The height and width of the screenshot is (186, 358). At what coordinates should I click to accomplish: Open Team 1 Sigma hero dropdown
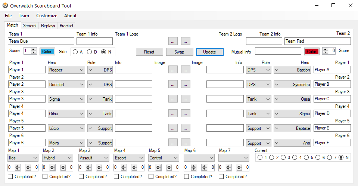pos(66,99)
